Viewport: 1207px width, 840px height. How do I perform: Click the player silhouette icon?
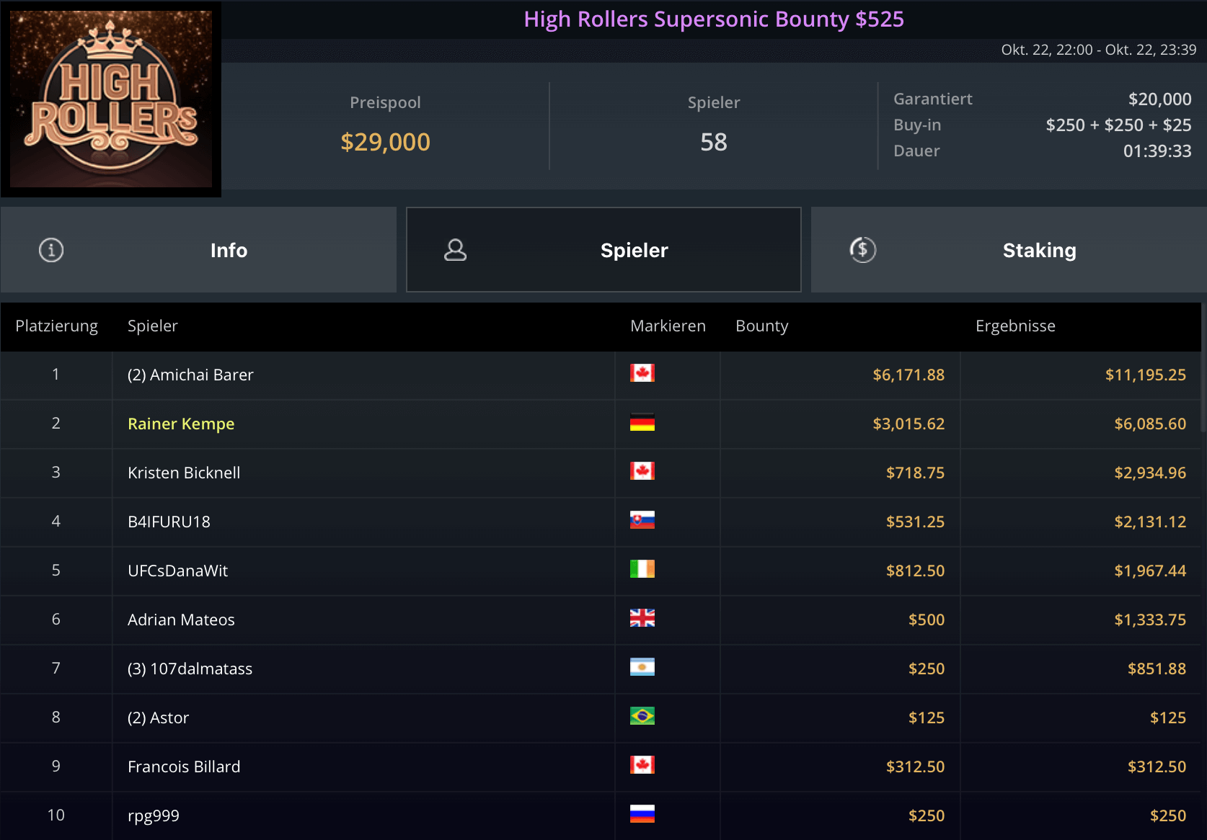[x=455, y=250]
